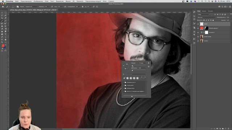The width and height of the screenshot is (232, 130).
Task: Click the brush size slider handle
Action: point(132,66)
